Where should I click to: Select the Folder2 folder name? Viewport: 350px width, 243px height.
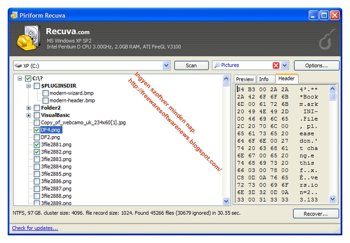point(50,108)
